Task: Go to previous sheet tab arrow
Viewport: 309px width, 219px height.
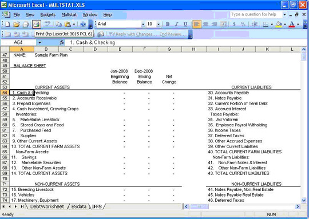Action: pos(10,206)
